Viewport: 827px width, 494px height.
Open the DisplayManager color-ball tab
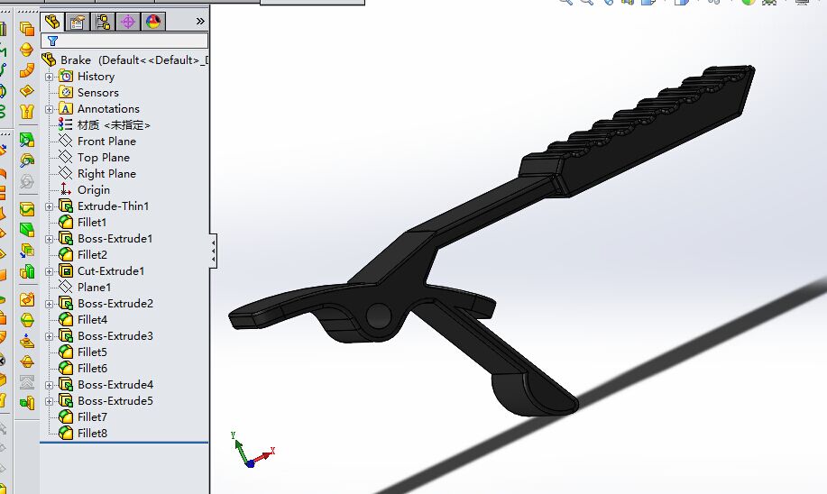click(x=153, y=22)
